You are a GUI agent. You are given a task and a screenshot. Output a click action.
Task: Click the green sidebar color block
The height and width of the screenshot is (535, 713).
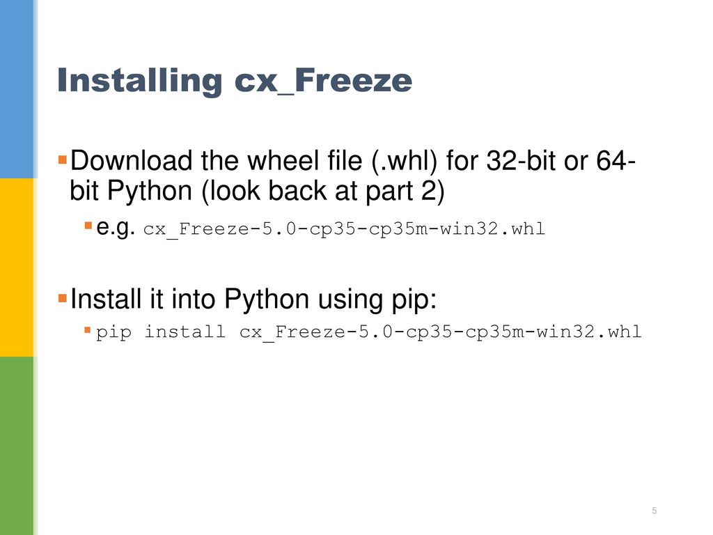[x=17, y=446]
